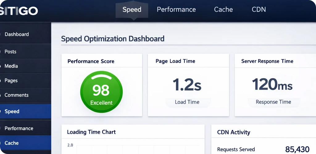Open Comments in the sidebar
Image resolution: width=316 pixels, height=154 pixels.
coord(16,95)
